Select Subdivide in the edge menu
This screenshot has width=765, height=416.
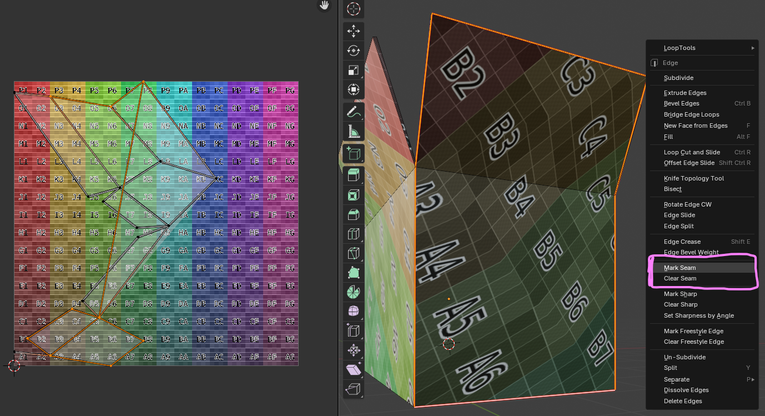pos(678,78)
